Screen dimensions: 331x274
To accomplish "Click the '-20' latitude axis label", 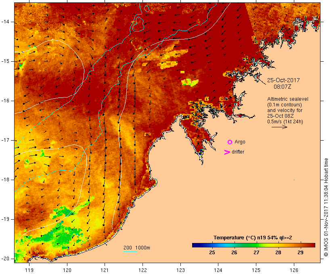I will click(5, 259).
